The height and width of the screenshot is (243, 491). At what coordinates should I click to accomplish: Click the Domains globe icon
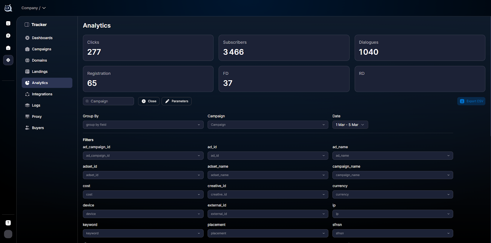click(x=27, y=60)
